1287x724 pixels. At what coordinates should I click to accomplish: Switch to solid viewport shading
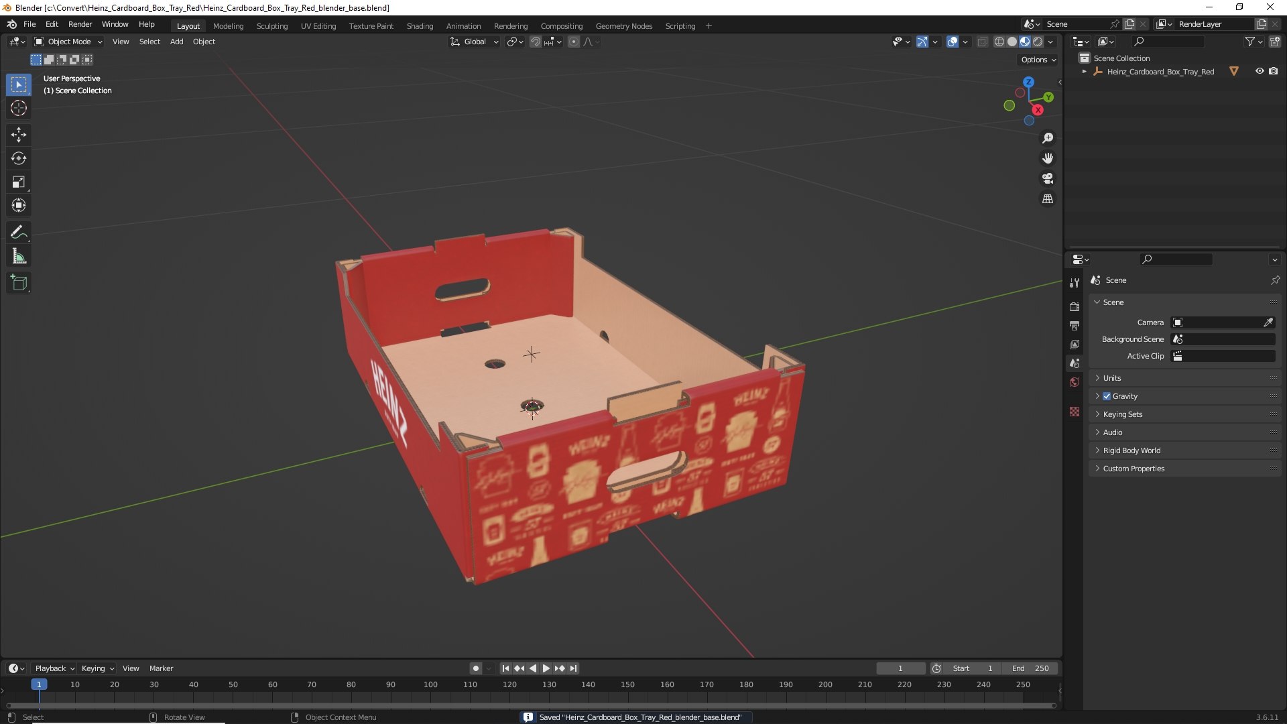point(1012,42)
